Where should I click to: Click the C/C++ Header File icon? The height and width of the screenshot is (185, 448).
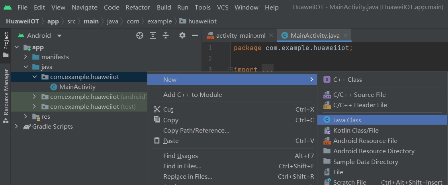(327, 105)
